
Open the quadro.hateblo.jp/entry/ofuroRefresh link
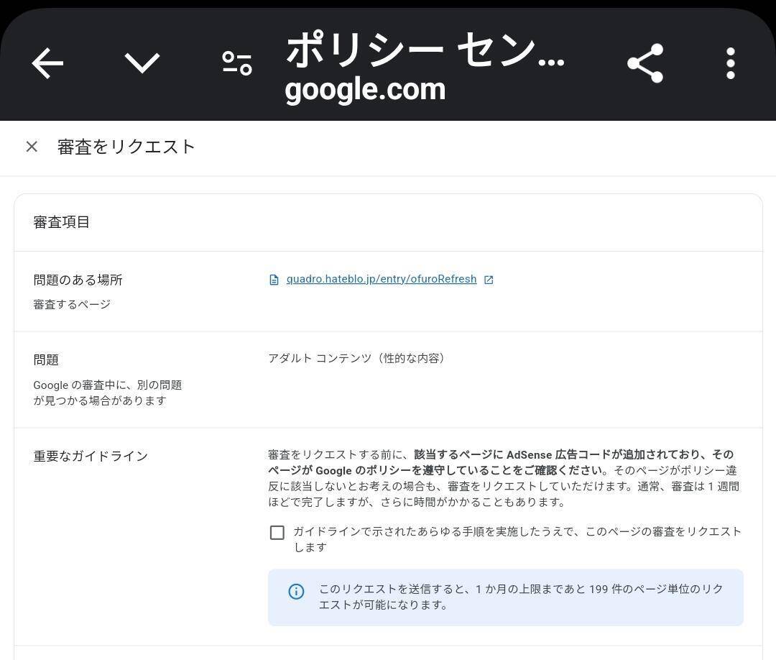[x=382, y=279]
